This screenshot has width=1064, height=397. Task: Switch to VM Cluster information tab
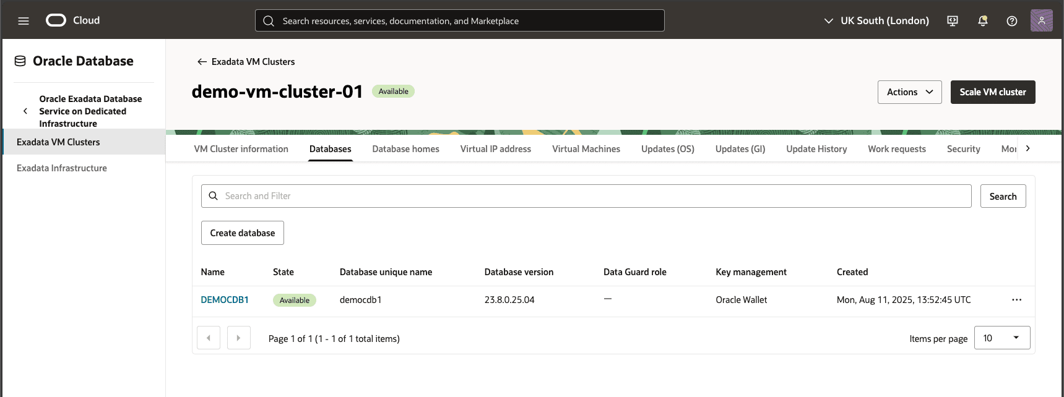pyautogui.click(x=241, y=149)
